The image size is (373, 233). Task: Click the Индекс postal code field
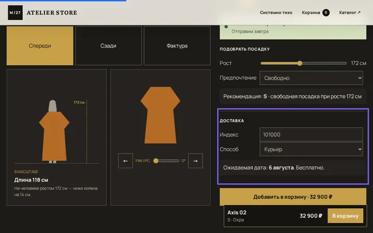pyautogui.click(x=311, y=135)
